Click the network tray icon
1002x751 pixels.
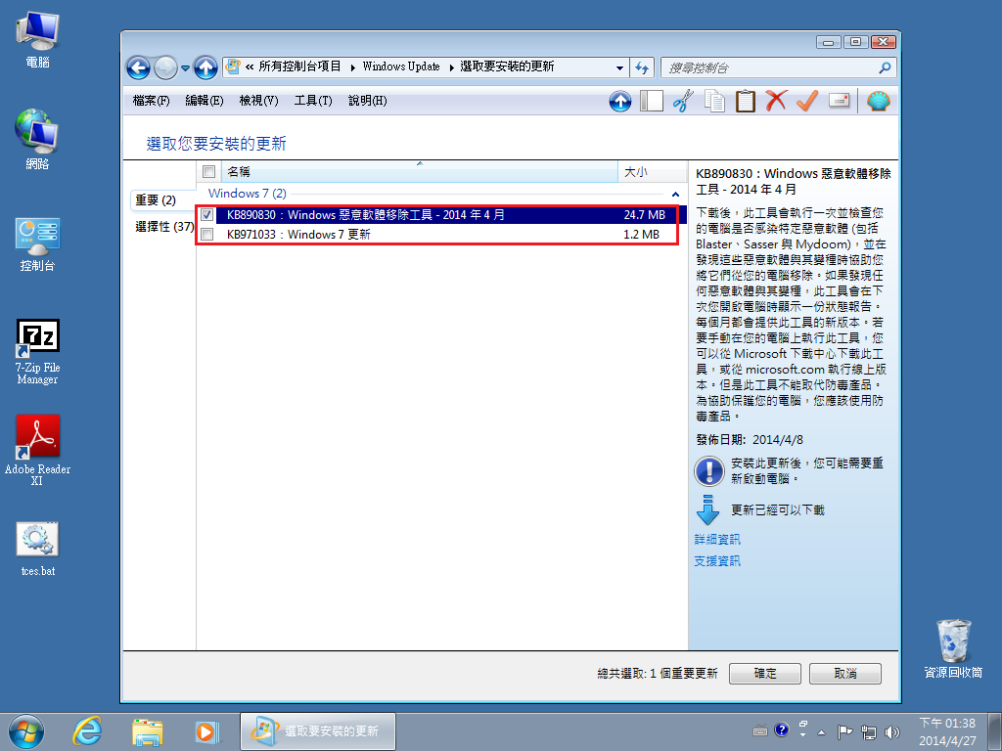click(869, 731)
